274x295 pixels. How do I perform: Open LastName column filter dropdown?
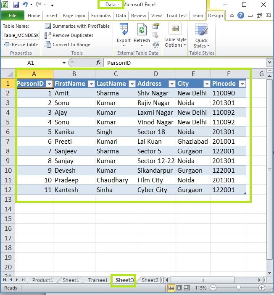pos(132,84)
